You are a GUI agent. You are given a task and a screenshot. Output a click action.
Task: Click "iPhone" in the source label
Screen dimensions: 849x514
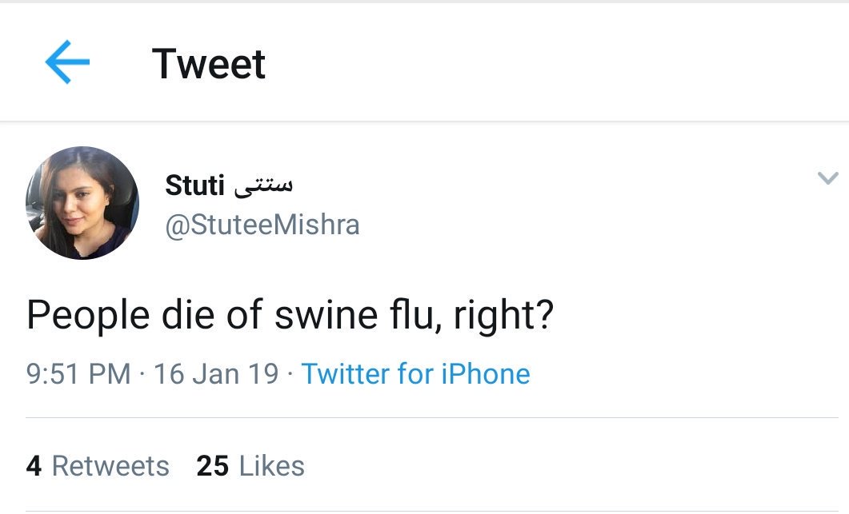coord(487,374)
